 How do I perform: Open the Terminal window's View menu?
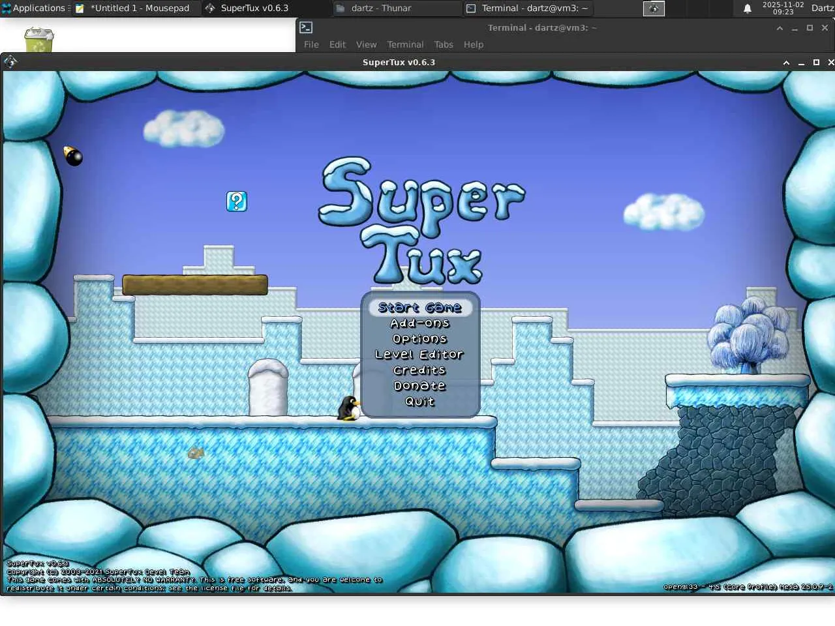pos(366,44)
